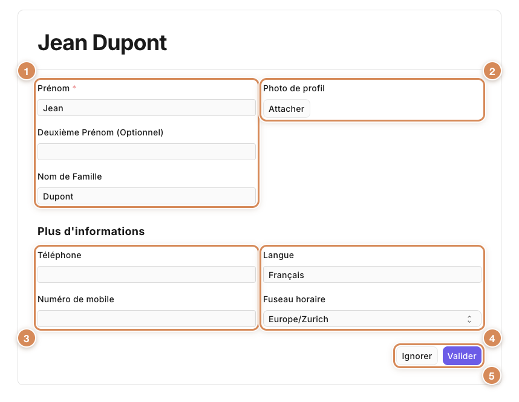Open the Fuseau horaire dropdown Europe/Zurich
519x402 pixels.
tap(372, 319)
